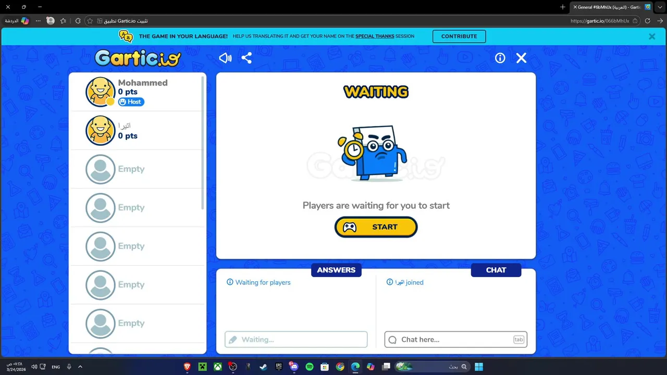The height and width of the screenshot is (375, 667).
Task: Click the Garticio logo
Action: click(x=138, y=58)
